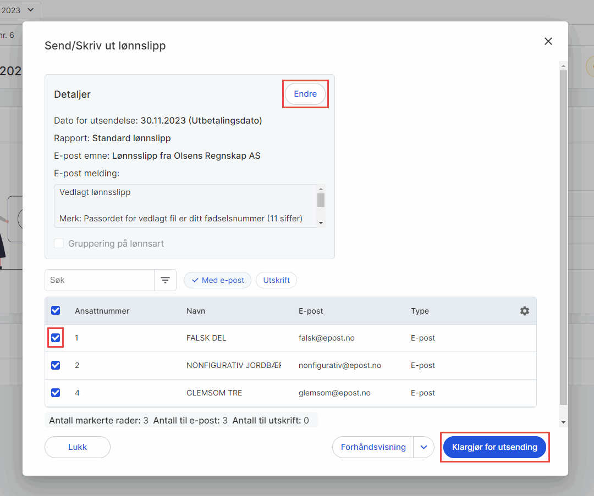Expand the Forhåndsvisning dropdown arrow

[x=424, y=447]
